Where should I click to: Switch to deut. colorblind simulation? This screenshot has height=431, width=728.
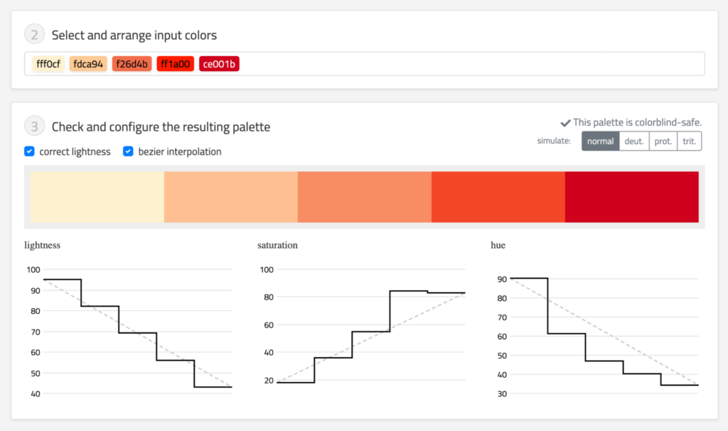tap(634, 141)
